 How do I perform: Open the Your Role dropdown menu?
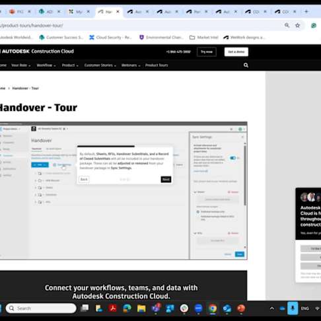(20, 65)
